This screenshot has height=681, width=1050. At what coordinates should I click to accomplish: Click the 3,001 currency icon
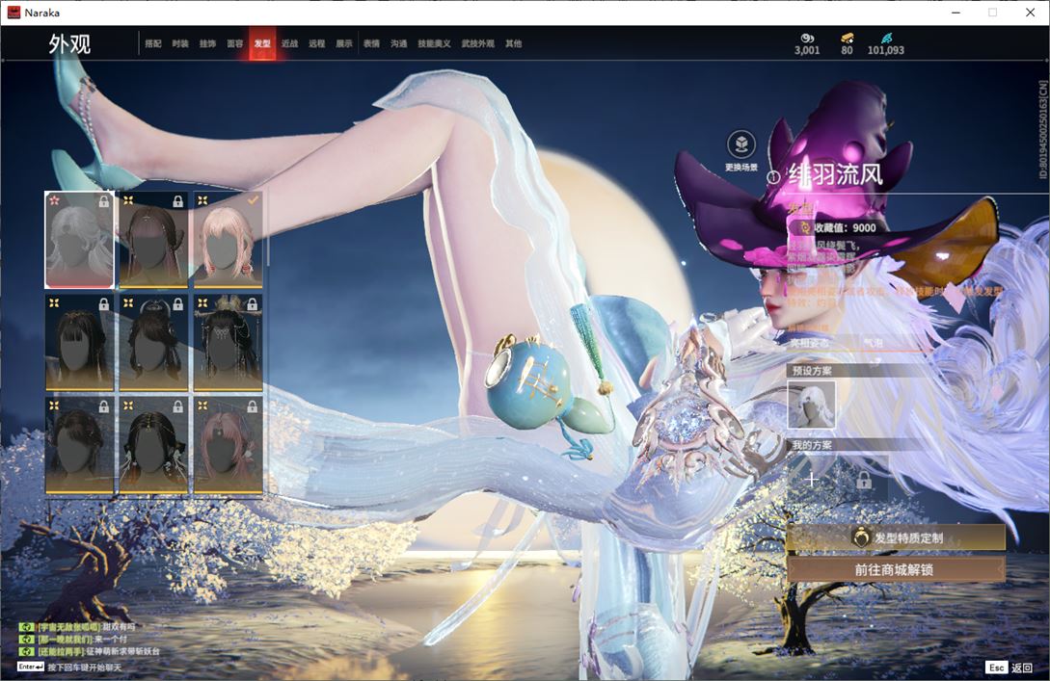coord(807,39)
